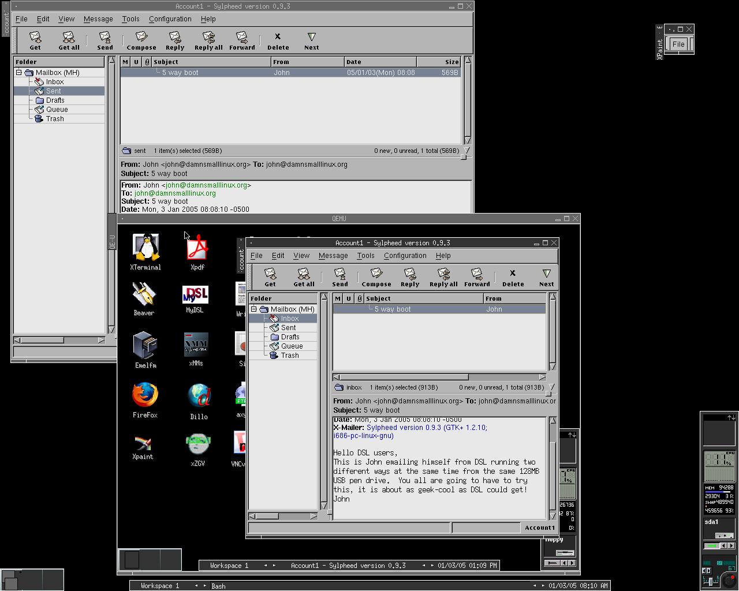Image resolution: width=739 pixels, height=591 pixels.
Task: Open Configuration menu in outer Sylpheed
Action: click(x=170, y=19)
